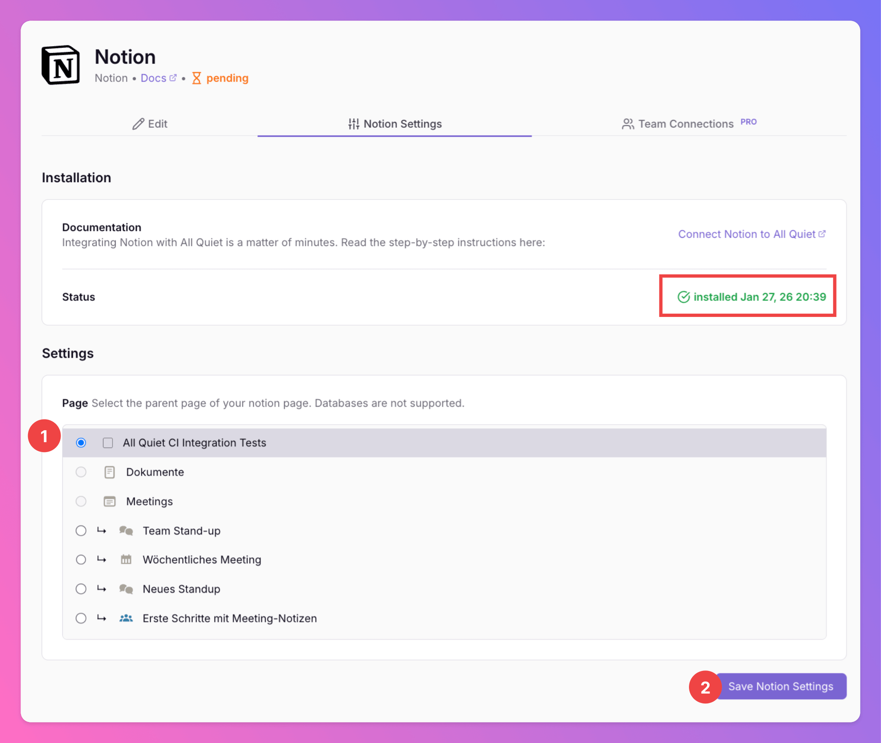Select All Quiet CI Integration Tests radio
Viewport: 881px width, 743px height.
81,443
